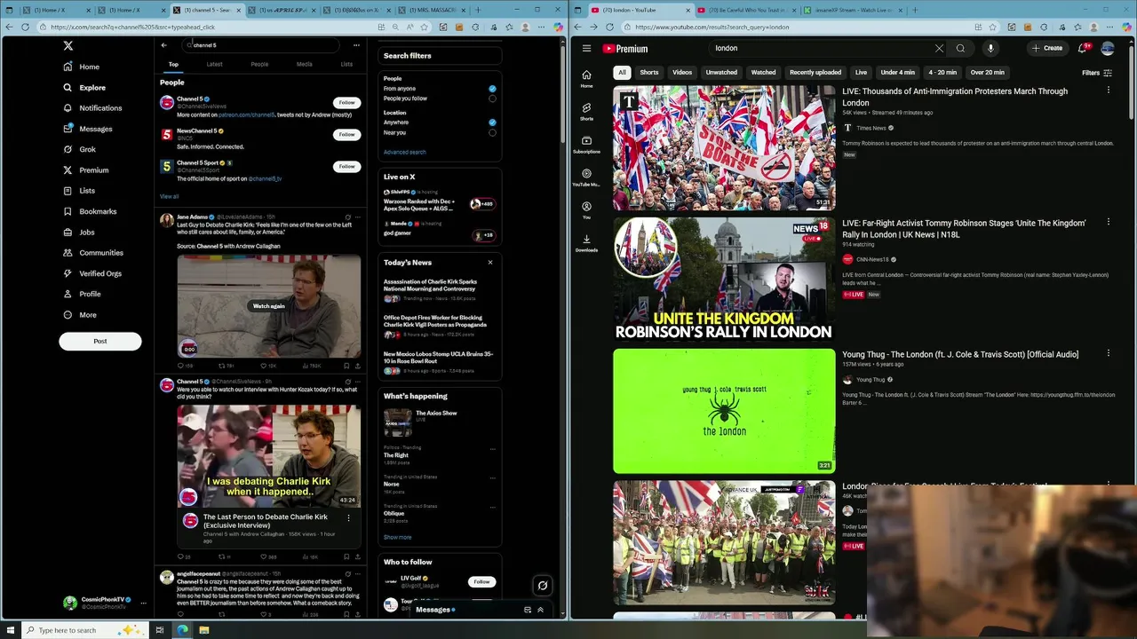This screenshot has width=1137, height=639.
Task: Open Downloads in YouTube mini sidebar
Action: pyautogui.click(x=586, y=242)
